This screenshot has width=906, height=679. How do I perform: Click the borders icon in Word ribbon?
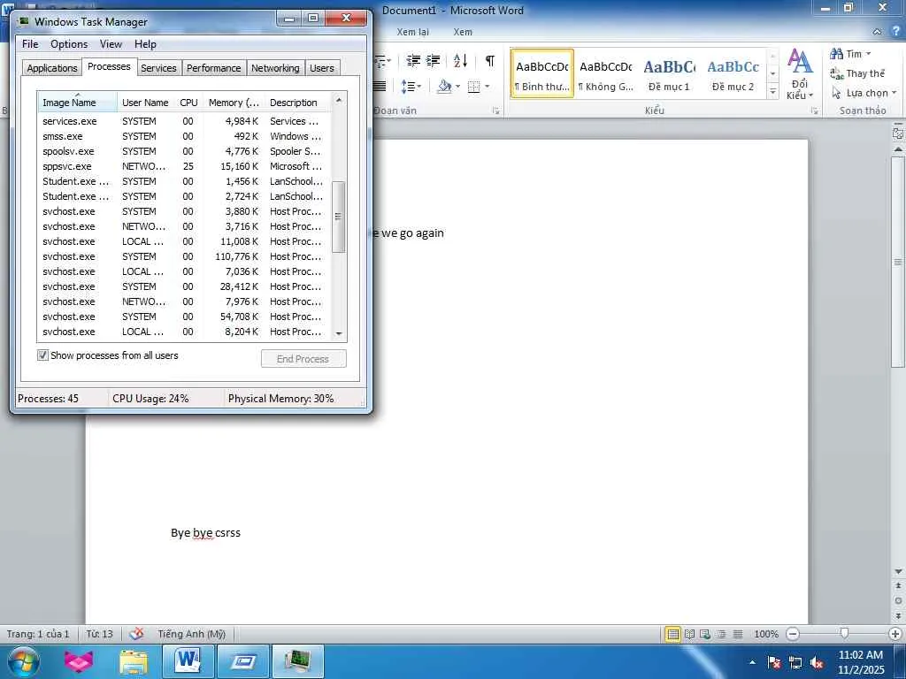pyautogui.click(x=474, y=87)
